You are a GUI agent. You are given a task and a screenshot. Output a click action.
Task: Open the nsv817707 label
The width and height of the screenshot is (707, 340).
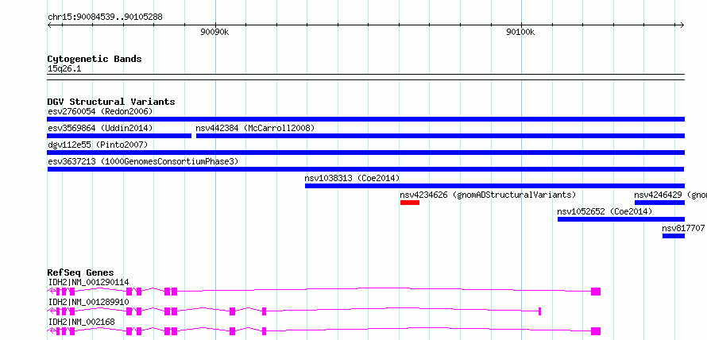(683, 229)
